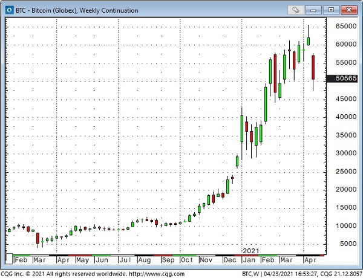
Task: Click the 40000 price axis label
Action: [346, 117]
